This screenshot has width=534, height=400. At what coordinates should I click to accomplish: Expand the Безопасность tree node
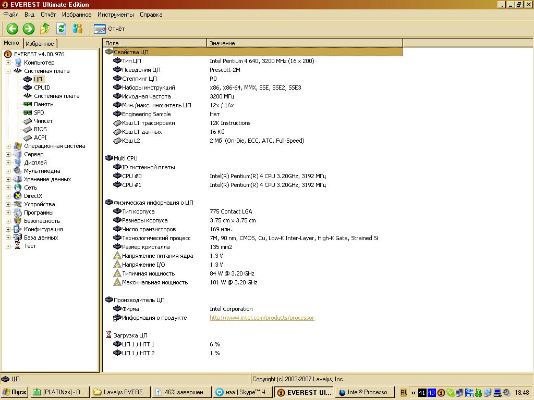click(x=8, y=221)
